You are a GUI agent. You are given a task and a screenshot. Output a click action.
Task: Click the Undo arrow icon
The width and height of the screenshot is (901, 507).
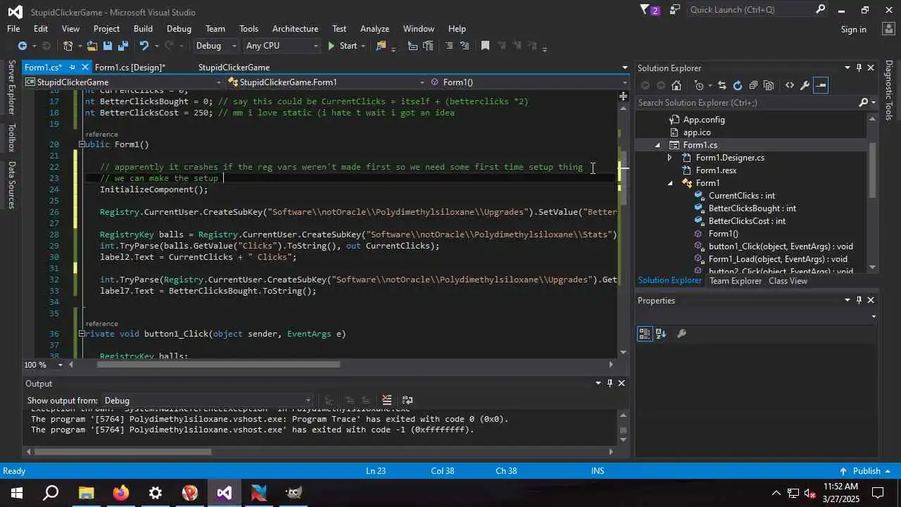pyautogui.click(x=144, y=46)
